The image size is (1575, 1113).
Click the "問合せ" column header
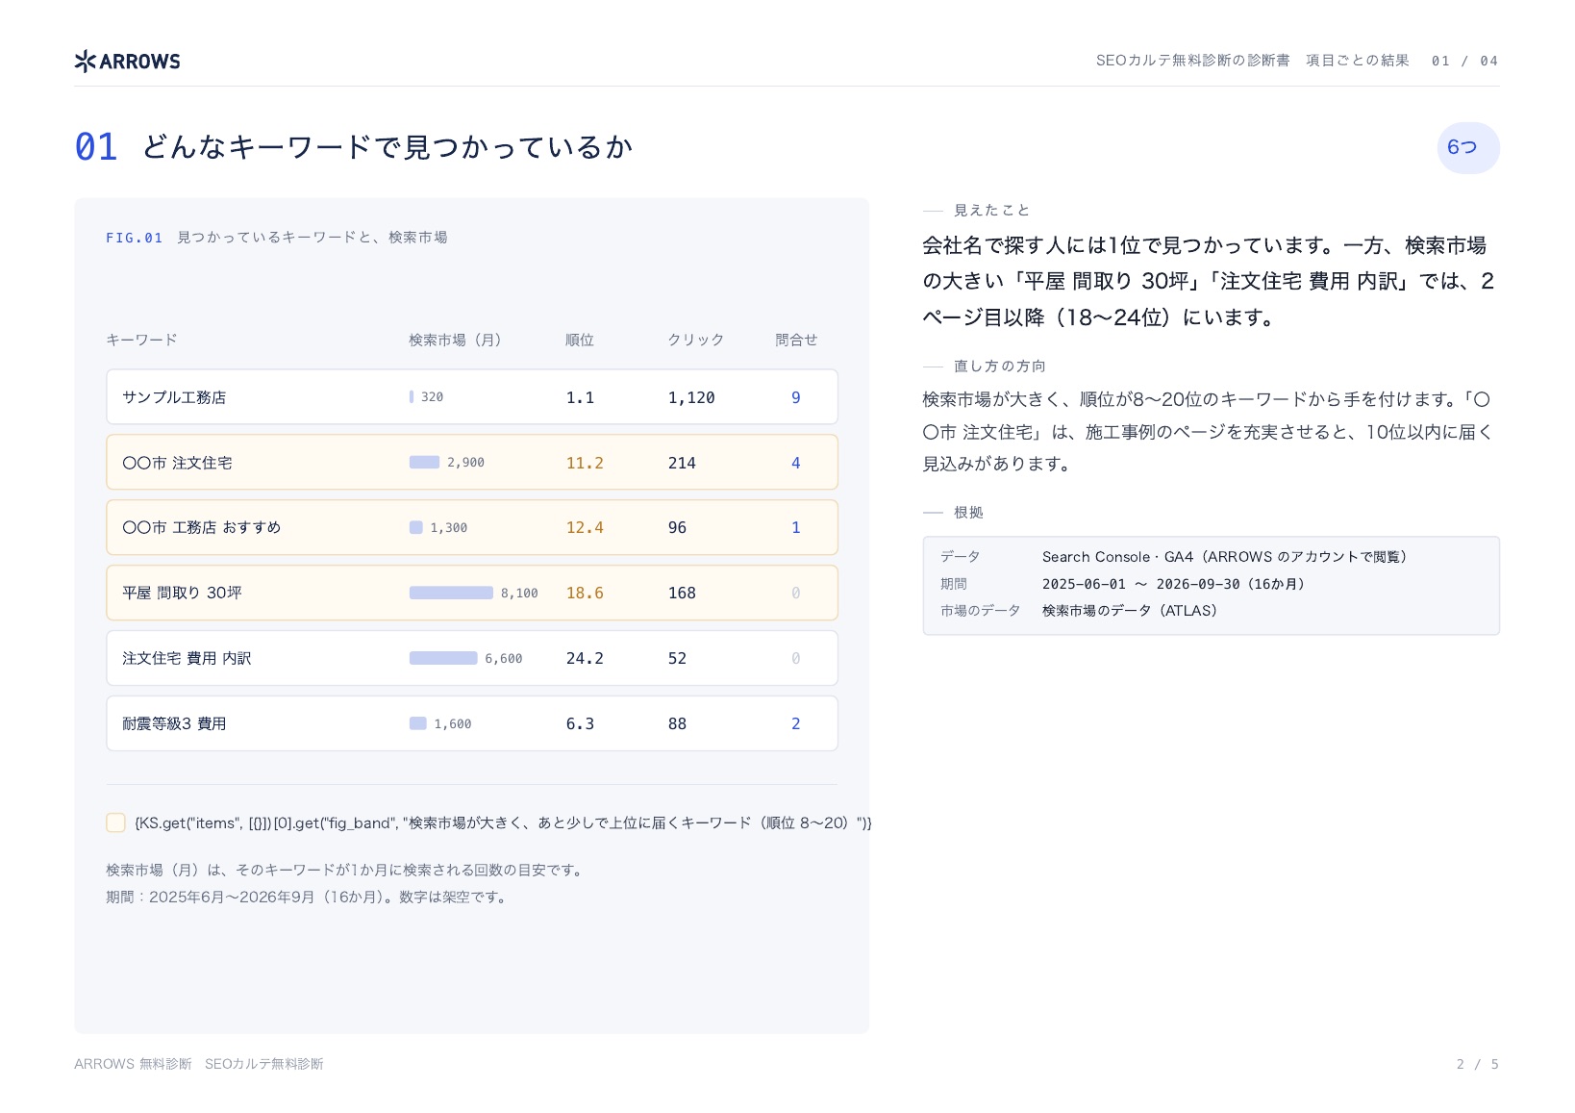(x=796, y=340)
